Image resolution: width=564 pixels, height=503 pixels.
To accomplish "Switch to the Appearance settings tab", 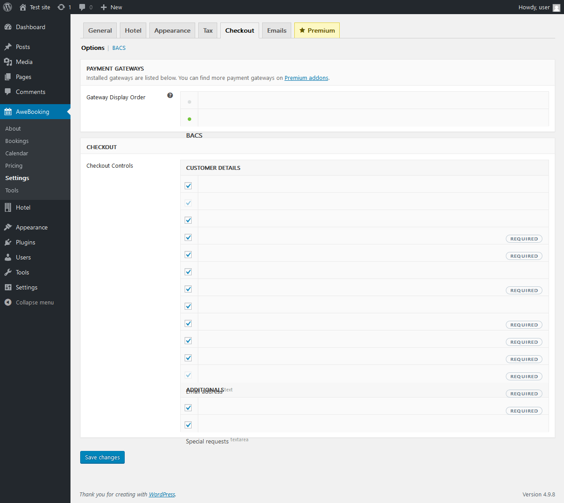I will coord(172,30).
